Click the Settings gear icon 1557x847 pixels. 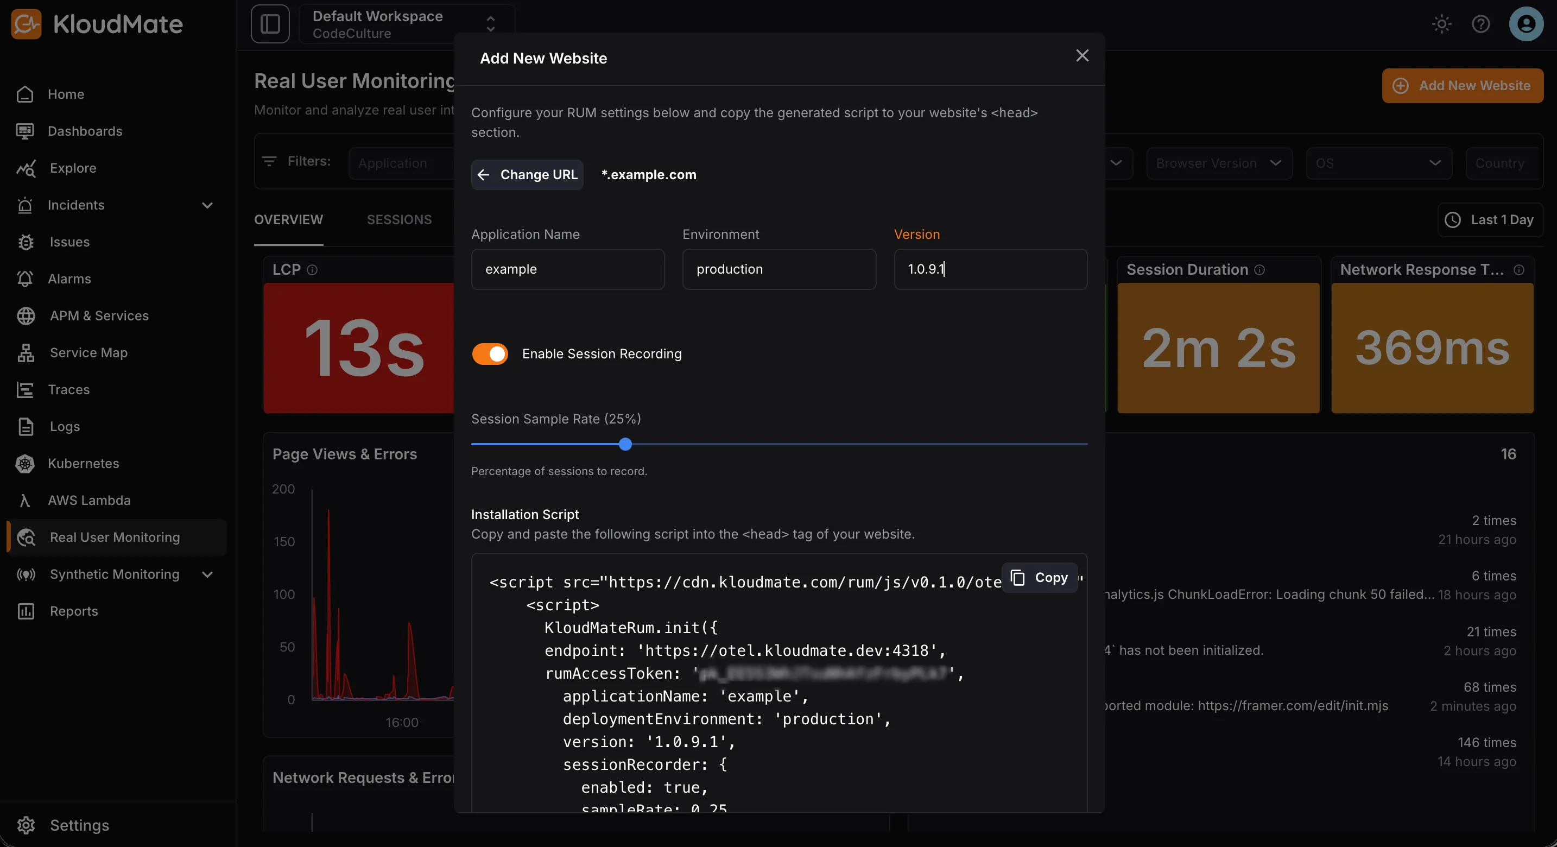pyautogui.click(x=26, y=825)
